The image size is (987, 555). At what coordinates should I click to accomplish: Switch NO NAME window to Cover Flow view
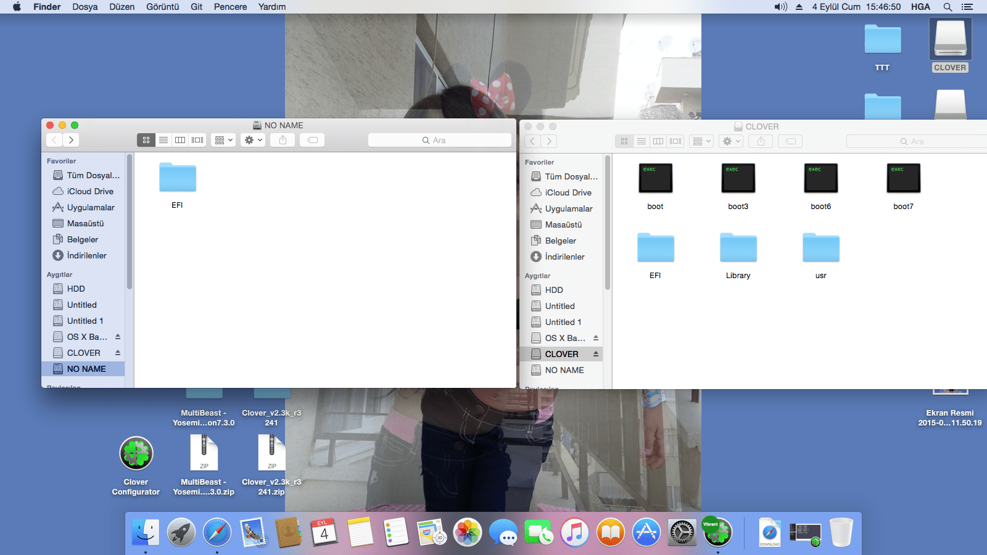[197, 140]
